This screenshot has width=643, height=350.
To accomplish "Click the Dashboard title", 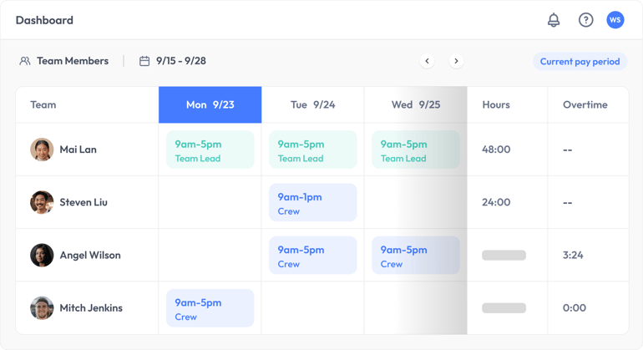I will click(44, 20).
